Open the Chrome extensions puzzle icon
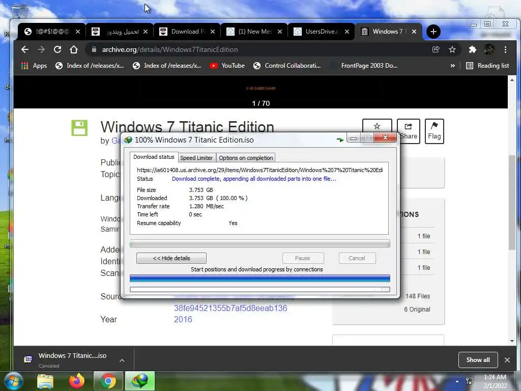 [x=472, y=49]
